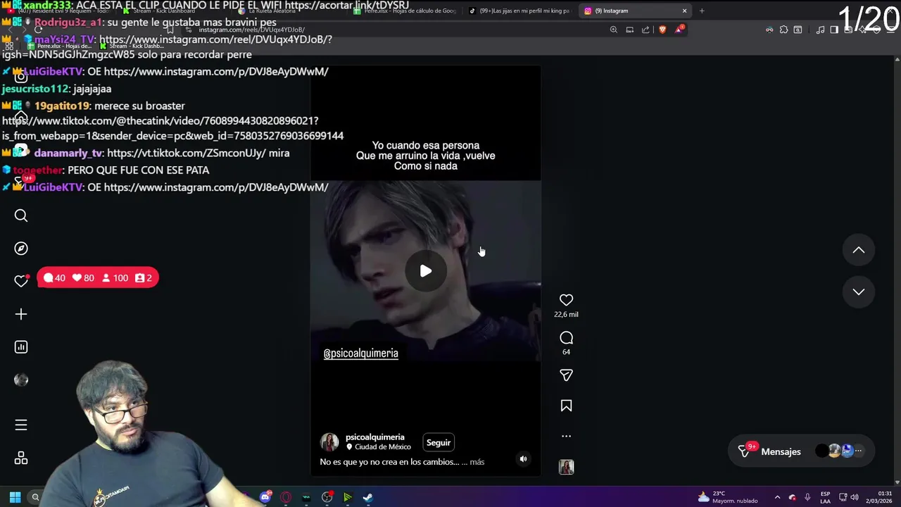Open the audio thumbnail below the options

(x=566, y=467)
